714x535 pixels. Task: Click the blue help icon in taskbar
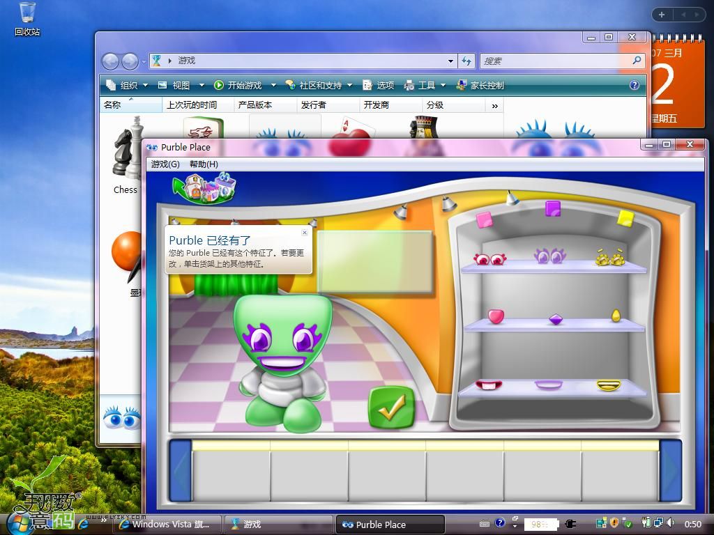[499, 523]
